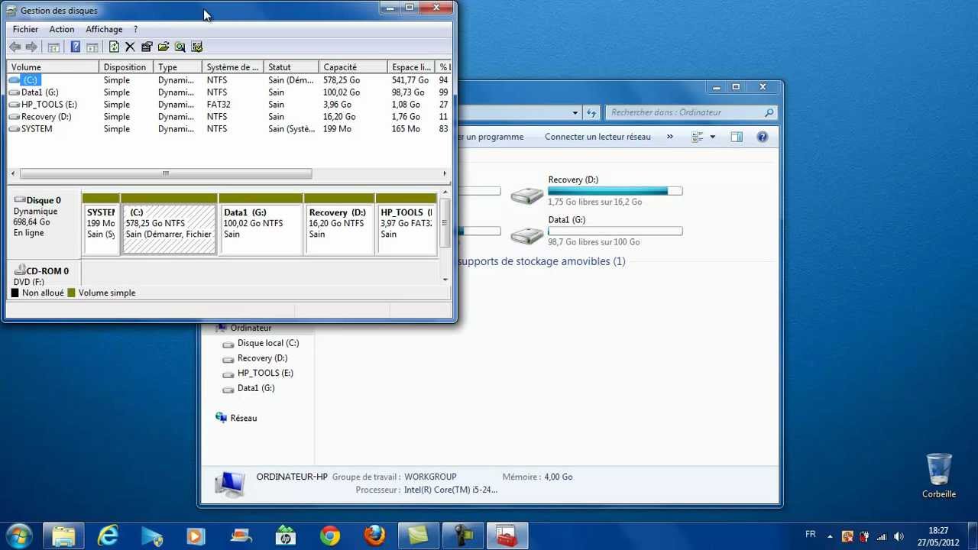
Task: Open the Fichier menu
Action: tap(25, 29)
